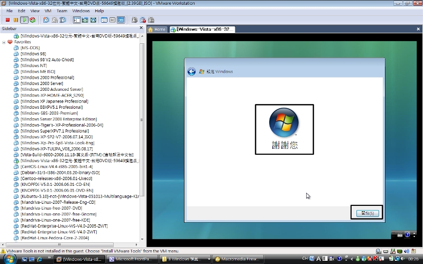Close the current VM tab with the X
Image resolution: width=423 pixels, height=264 pixels.
[418, 29]
